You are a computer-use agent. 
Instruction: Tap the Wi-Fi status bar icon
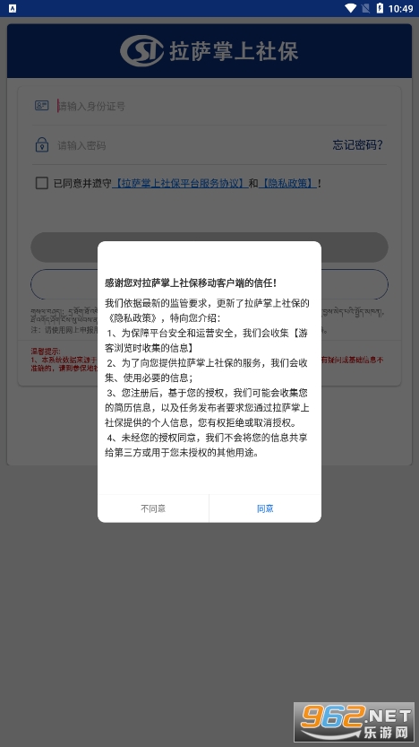coord(351,8)
